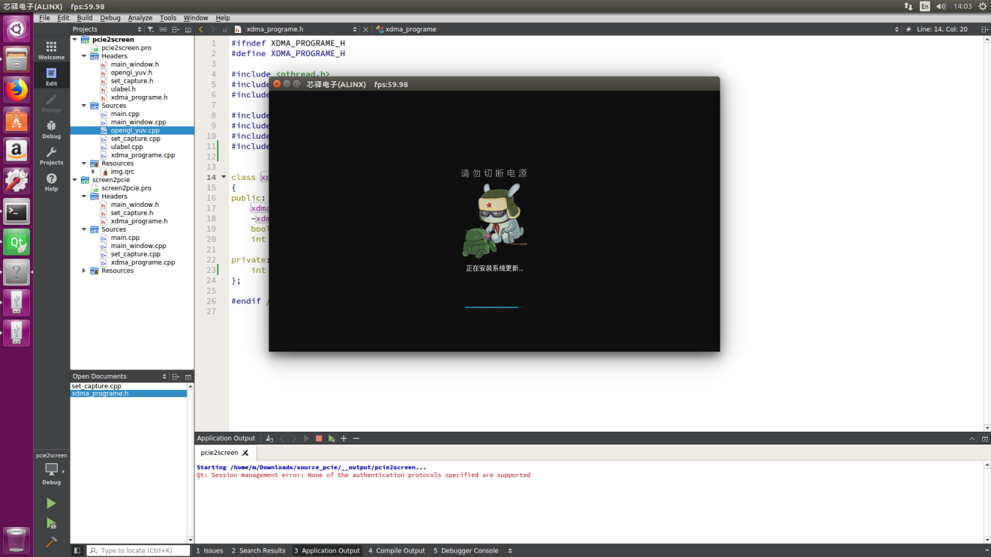Expand screen2pcie Resources folder
The image size is (991, 557).
(84, 271)
